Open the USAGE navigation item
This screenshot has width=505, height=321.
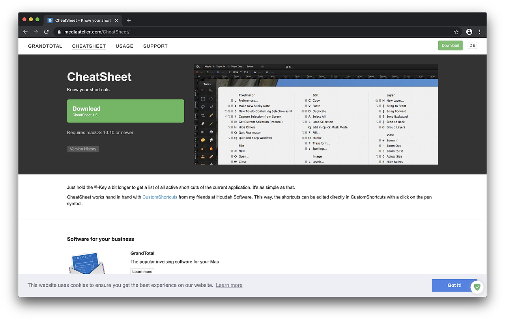coord(125,46)
